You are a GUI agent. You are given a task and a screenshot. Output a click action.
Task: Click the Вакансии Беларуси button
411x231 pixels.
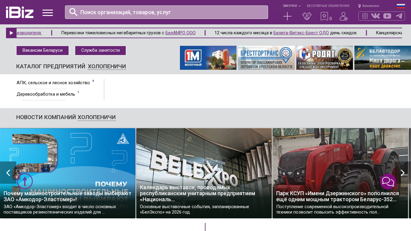(x=42, y=51)
